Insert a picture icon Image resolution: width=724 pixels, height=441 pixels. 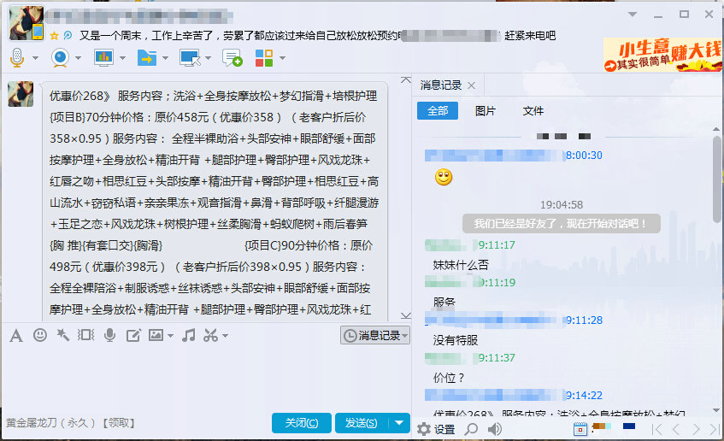click(x=156, y=335)
